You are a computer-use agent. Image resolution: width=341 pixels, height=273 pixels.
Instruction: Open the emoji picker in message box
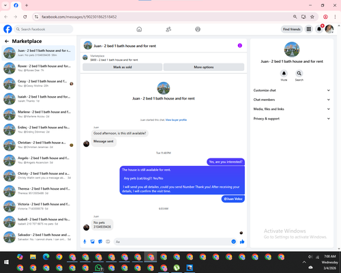click(233, 242)
